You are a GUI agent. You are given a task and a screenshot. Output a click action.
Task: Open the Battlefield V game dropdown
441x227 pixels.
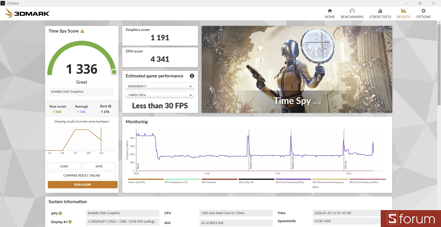(x=160, y=86)
